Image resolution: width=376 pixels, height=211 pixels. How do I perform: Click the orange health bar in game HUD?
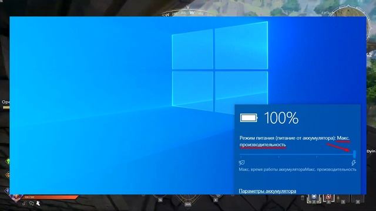[51, 197]
